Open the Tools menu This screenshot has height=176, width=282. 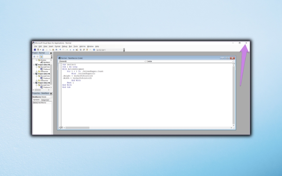click(76, 46)
